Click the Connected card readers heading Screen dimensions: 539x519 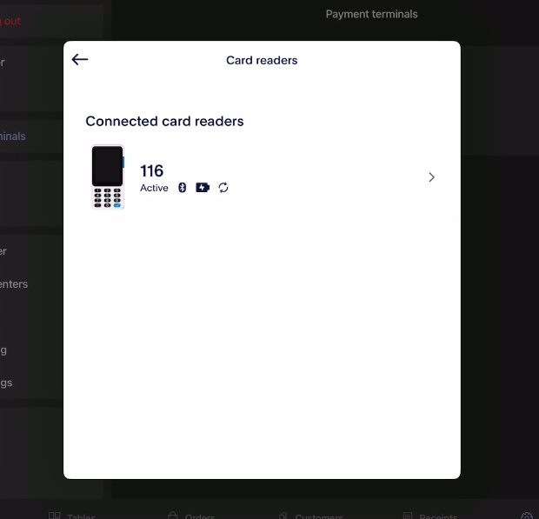(x=164, y=122)
